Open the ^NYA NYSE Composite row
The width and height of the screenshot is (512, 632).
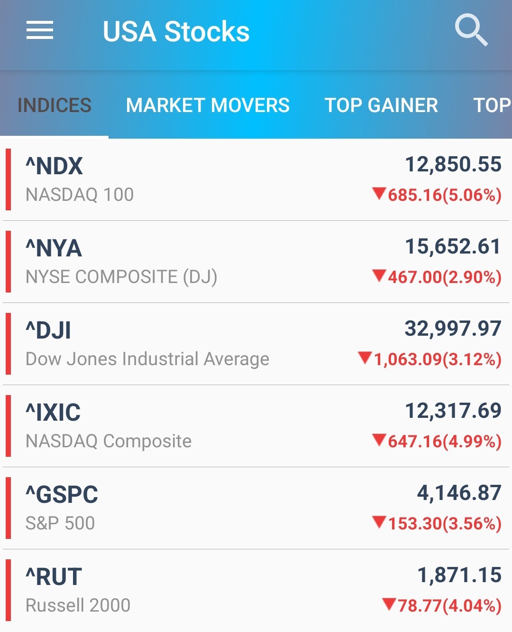(256, 262)
